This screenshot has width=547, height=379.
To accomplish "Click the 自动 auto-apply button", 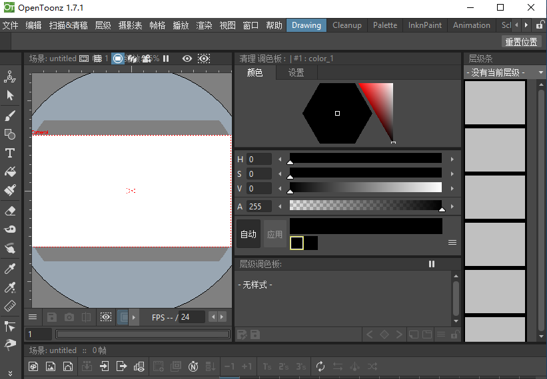I will pos(249,234).
